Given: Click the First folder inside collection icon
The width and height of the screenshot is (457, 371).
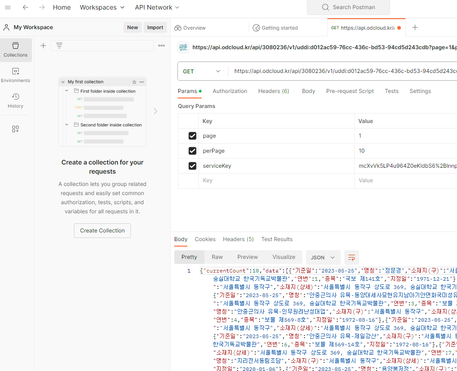Looking at the screenshot, I should pyautogui.click(x=76, y=91).
